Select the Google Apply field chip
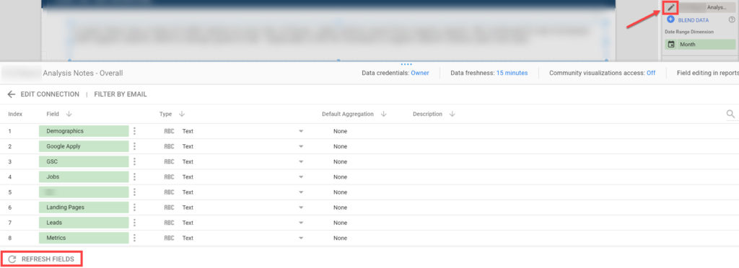This screenshot has height=268, width=739. pos(84,146)
